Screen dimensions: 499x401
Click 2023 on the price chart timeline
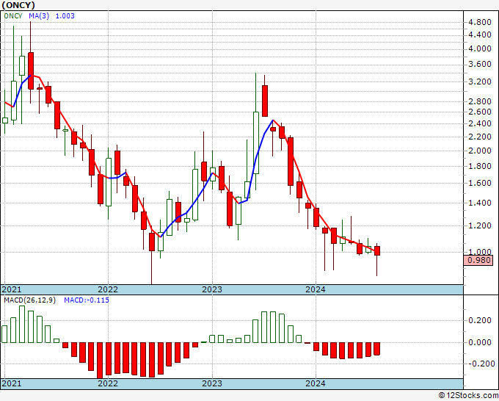coord(212,289)
